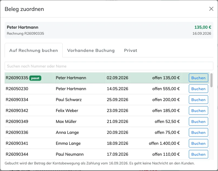Click amount offen 75,00 €
218x171 pixels.
167,132
